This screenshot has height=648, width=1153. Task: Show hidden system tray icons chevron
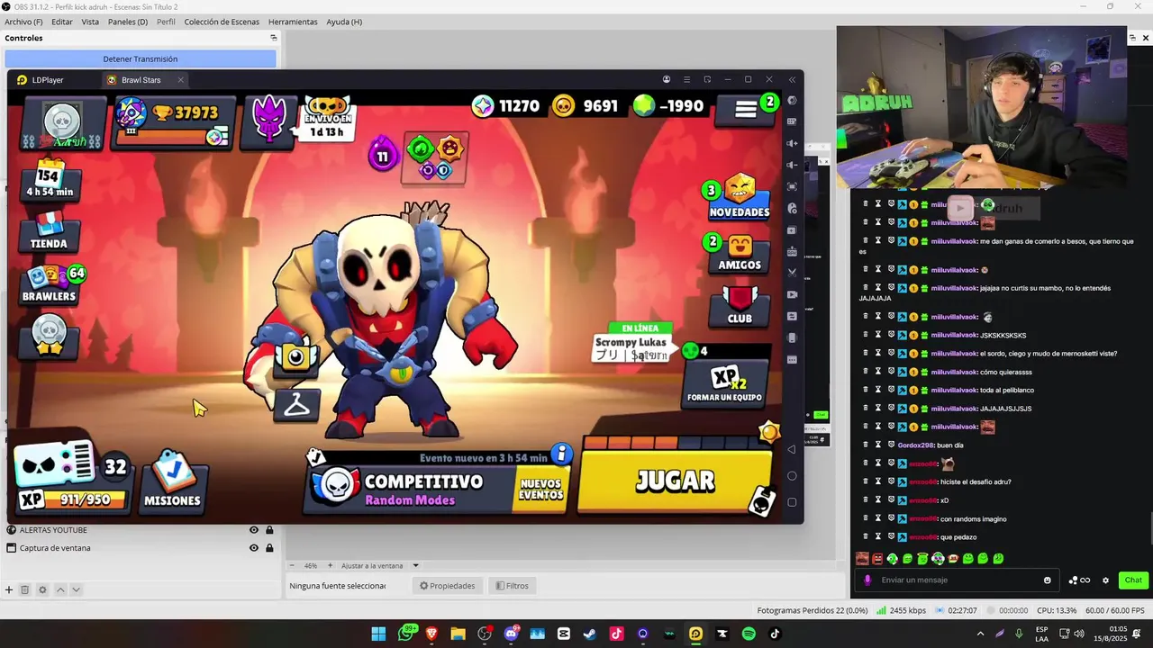(980, 634)
